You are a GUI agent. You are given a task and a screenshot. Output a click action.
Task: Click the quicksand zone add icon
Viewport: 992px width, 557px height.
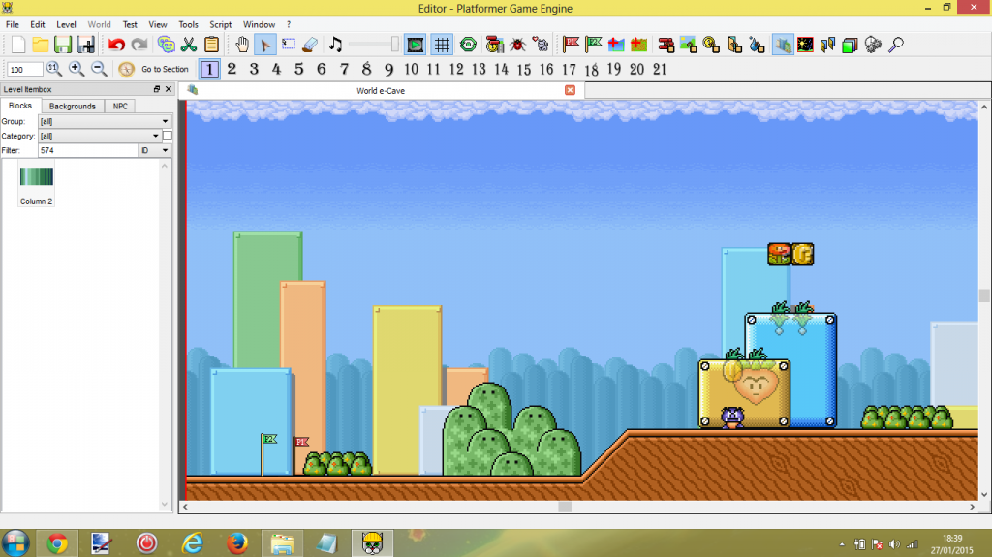point(639,45)
